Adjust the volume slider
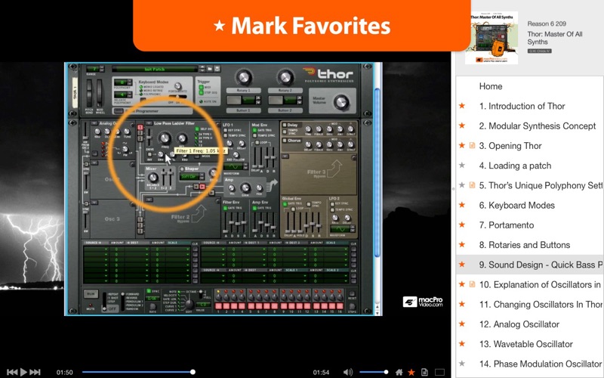This screenshot has width=604, height=378. click(x=373, y=372)
